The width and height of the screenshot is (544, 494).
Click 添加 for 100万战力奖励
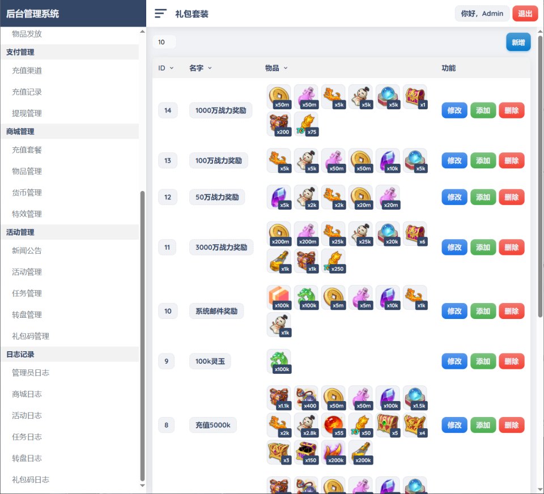pos(483,161)
